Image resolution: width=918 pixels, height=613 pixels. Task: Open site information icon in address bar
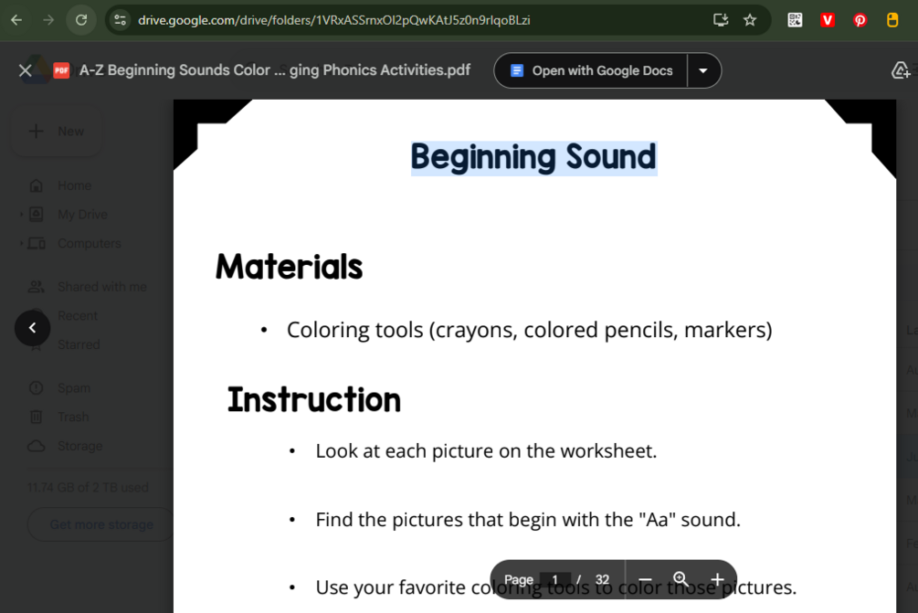(x=120, y=20)
